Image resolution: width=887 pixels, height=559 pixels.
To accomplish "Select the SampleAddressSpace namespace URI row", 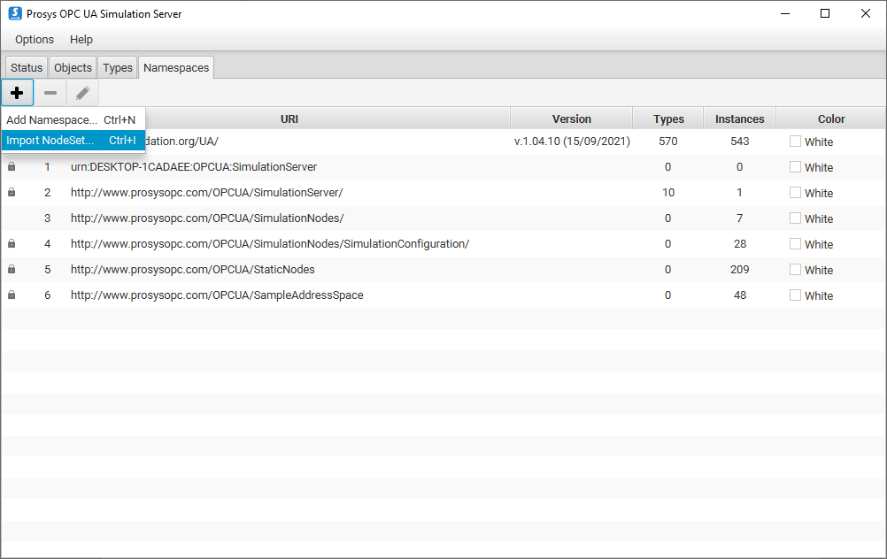I will tap(217, 295).
